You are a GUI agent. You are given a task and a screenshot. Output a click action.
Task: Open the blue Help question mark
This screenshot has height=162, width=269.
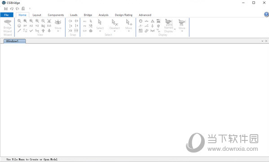pos(266,14)
